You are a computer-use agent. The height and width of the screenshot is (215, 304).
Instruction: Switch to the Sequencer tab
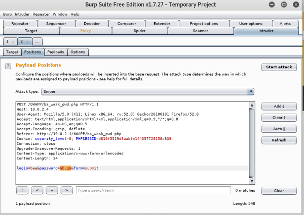click(56, 24)
